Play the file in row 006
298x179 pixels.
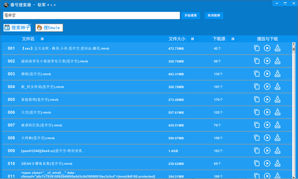(267, 112)
